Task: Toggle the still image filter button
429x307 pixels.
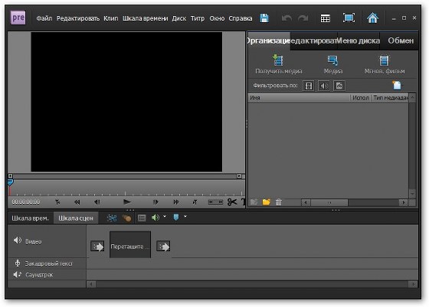Action: pyautogui.click(x=339, y=86)
